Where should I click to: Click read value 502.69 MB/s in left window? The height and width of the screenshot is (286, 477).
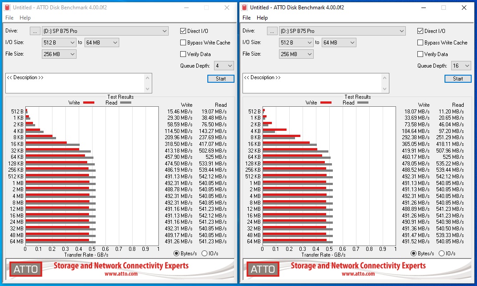tap(213, 150)
